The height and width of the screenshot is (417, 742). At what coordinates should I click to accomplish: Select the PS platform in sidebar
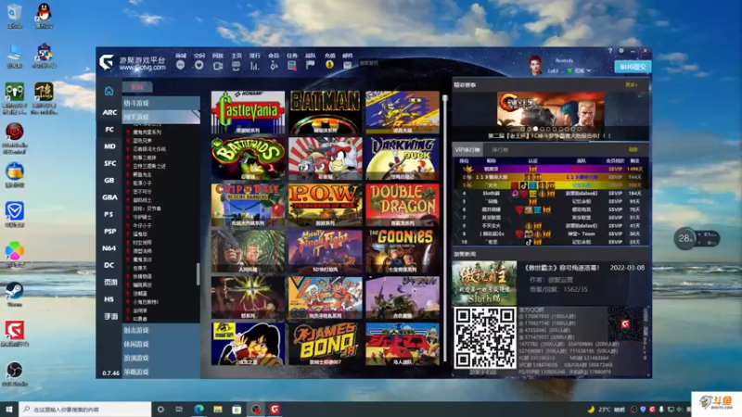(109, 215)
